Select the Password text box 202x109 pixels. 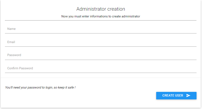point(100,55)
